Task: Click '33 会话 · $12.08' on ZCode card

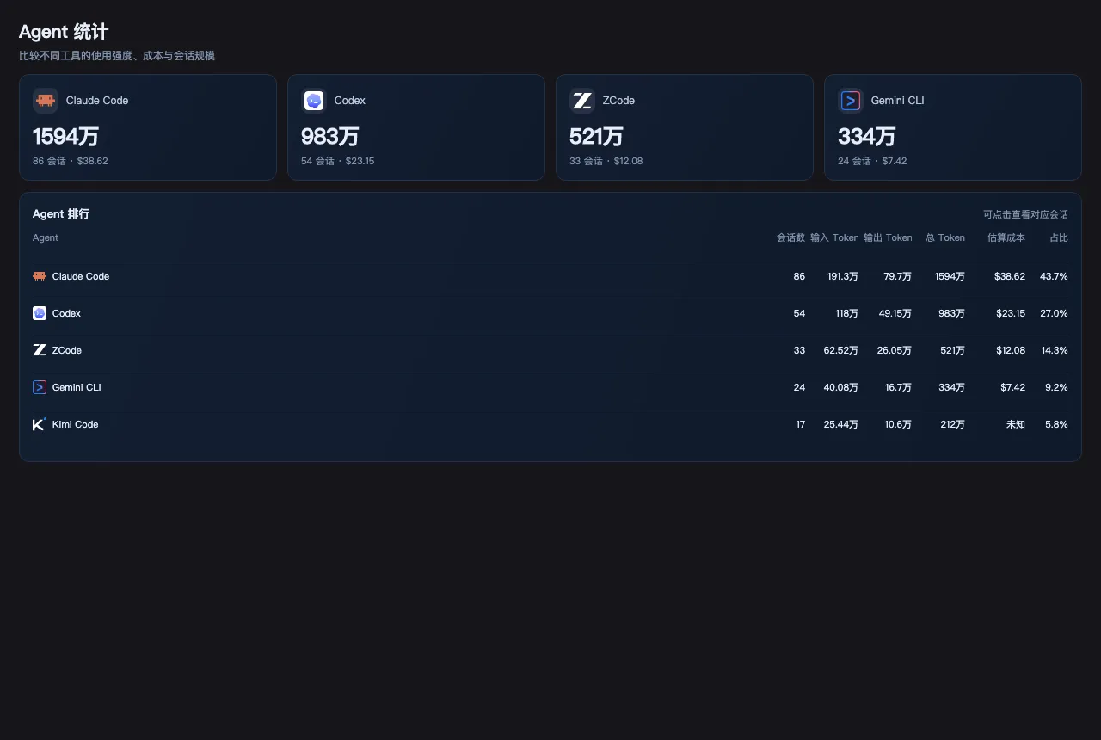Action: point(606,161)
